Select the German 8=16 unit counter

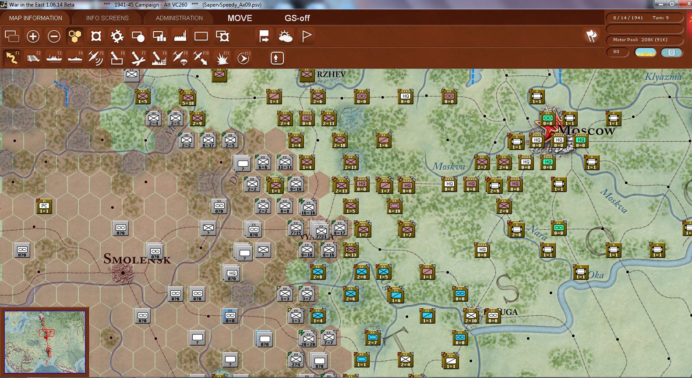pos(328,250)
